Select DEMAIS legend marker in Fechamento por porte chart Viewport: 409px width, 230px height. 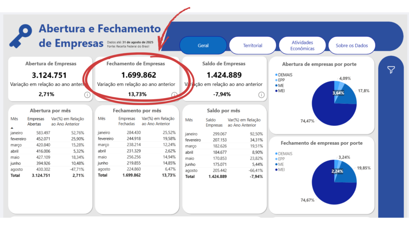pyautogui.click(x=276, y=154)
